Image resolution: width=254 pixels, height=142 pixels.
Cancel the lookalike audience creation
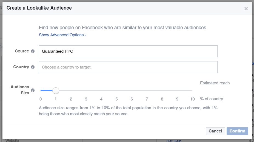click(215, 131)
